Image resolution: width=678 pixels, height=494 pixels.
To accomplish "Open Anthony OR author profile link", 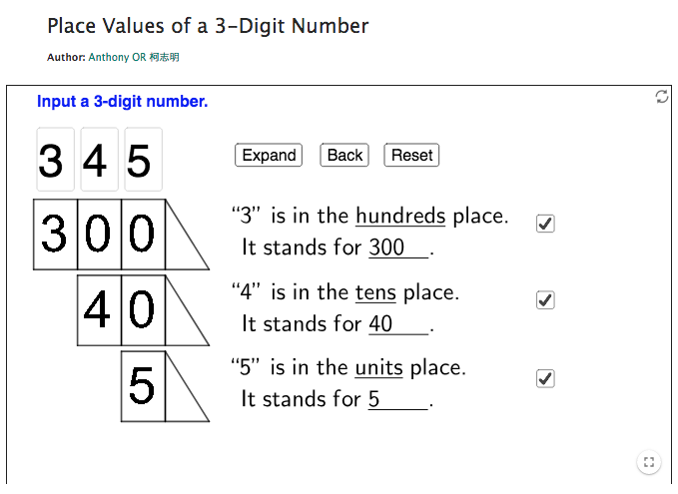I will point(134,57).
